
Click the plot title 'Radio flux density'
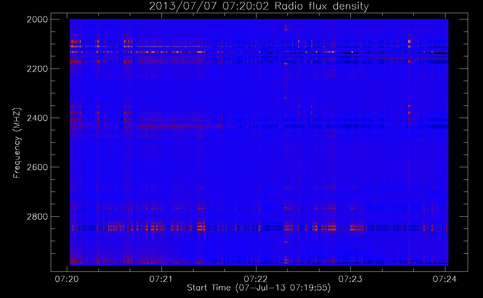point(322,6)
